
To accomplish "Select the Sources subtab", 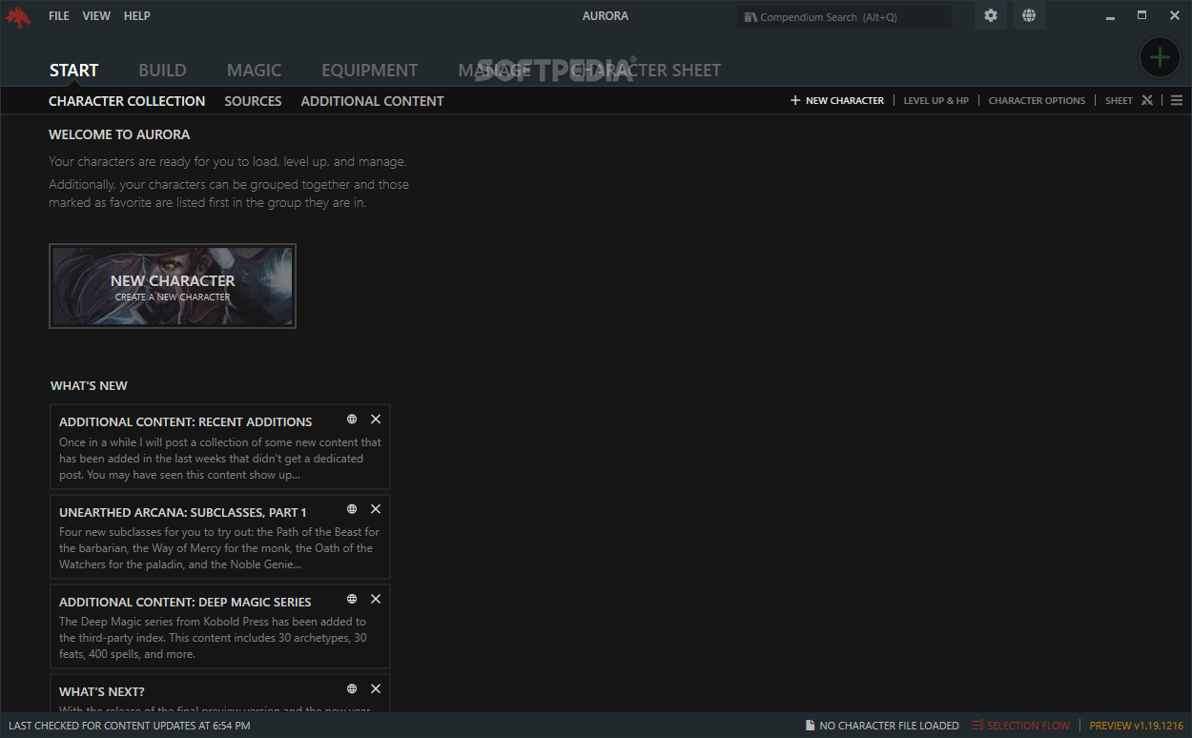I will [x=253, y=101].
